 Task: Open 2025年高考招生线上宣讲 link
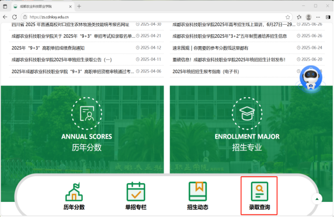tap(234, 25)
